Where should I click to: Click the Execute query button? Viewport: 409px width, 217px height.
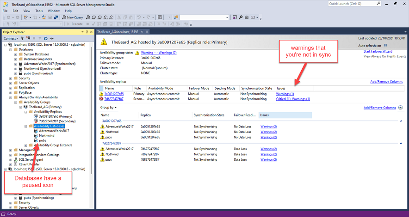point(75,24)
